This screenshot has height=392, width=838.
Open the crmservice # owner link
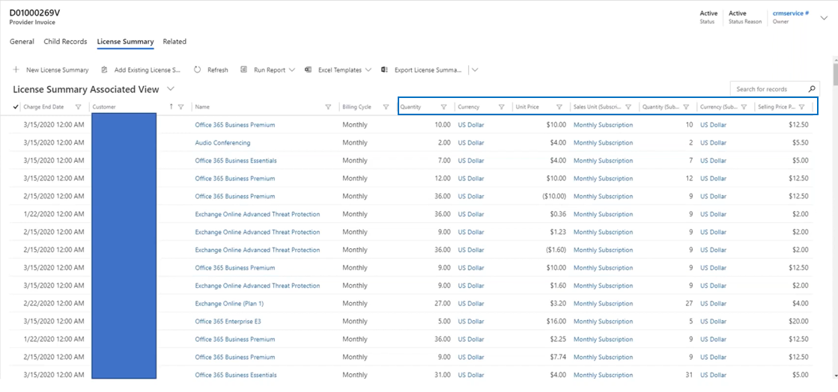791,13
